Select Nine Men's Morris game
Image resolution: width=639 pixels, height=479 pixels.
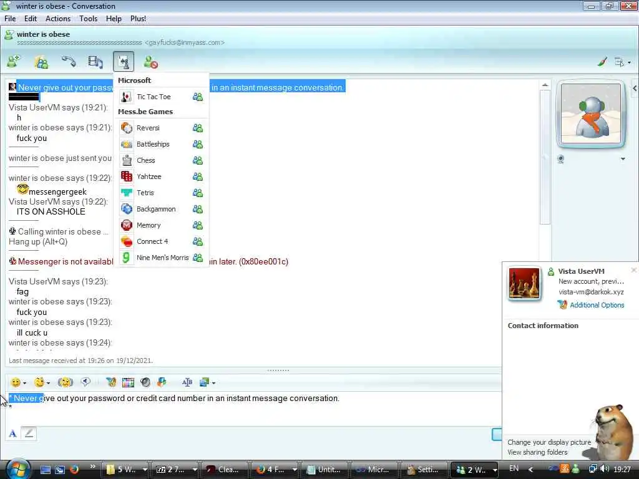[162, 258]
